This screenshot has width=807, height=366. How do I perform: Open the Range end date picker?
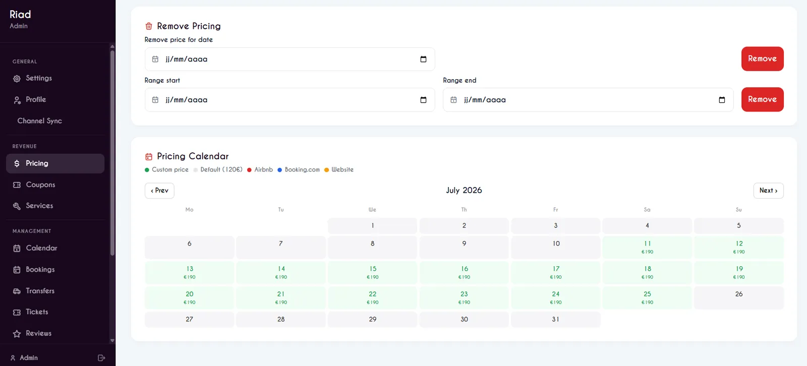(722, 100)
